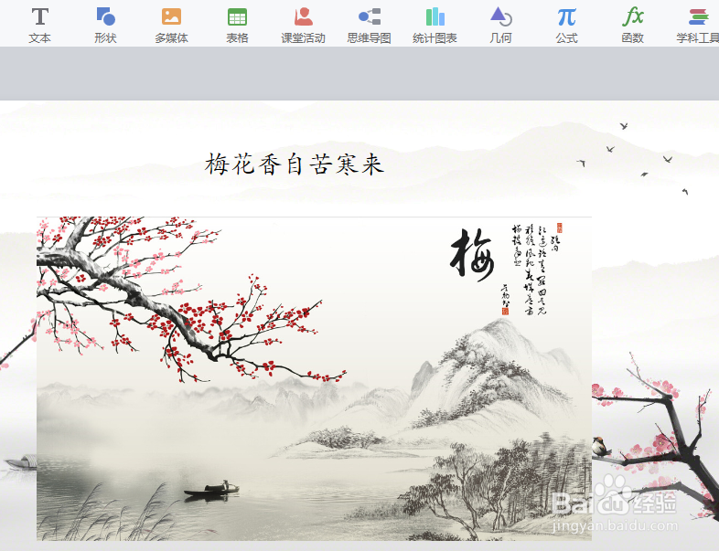Select the 梅花香自苦寒来 title text
The height and width of the screenshot is (551, 719).
click(x=294, y=164)
